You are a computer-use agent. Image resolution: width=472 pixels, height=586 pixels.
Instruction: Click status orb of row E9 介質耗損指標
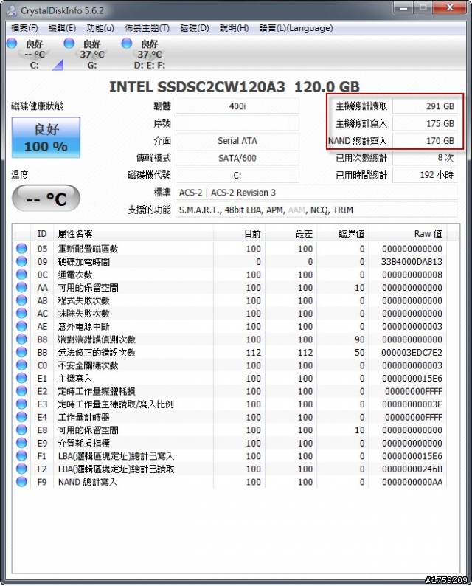(21, 443)
